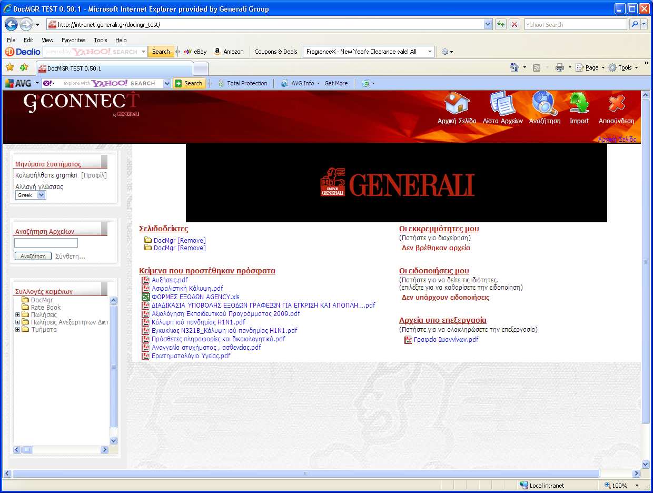Click the Αναζήτηση button in sidebar
Viewport: 653px width, 493px height.
point(33,257)
